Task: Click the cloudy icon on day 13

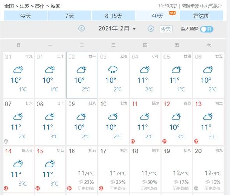Action: click(208, 117)
